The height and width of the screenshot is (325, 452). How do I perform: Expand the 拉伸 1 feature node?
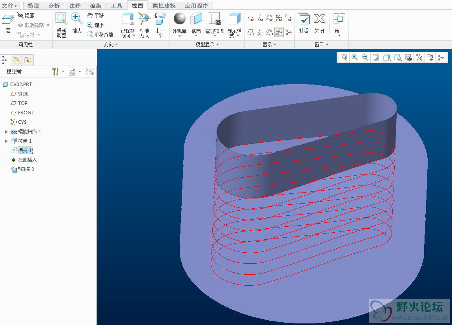6,141
